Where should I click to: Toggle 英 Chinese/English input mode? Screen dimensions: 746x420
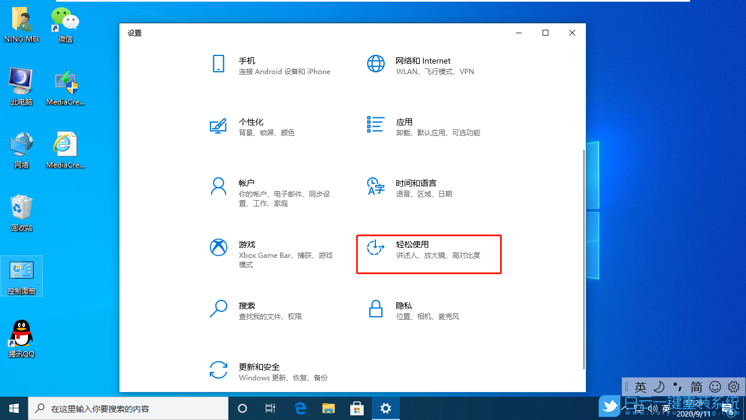[641, 387]
